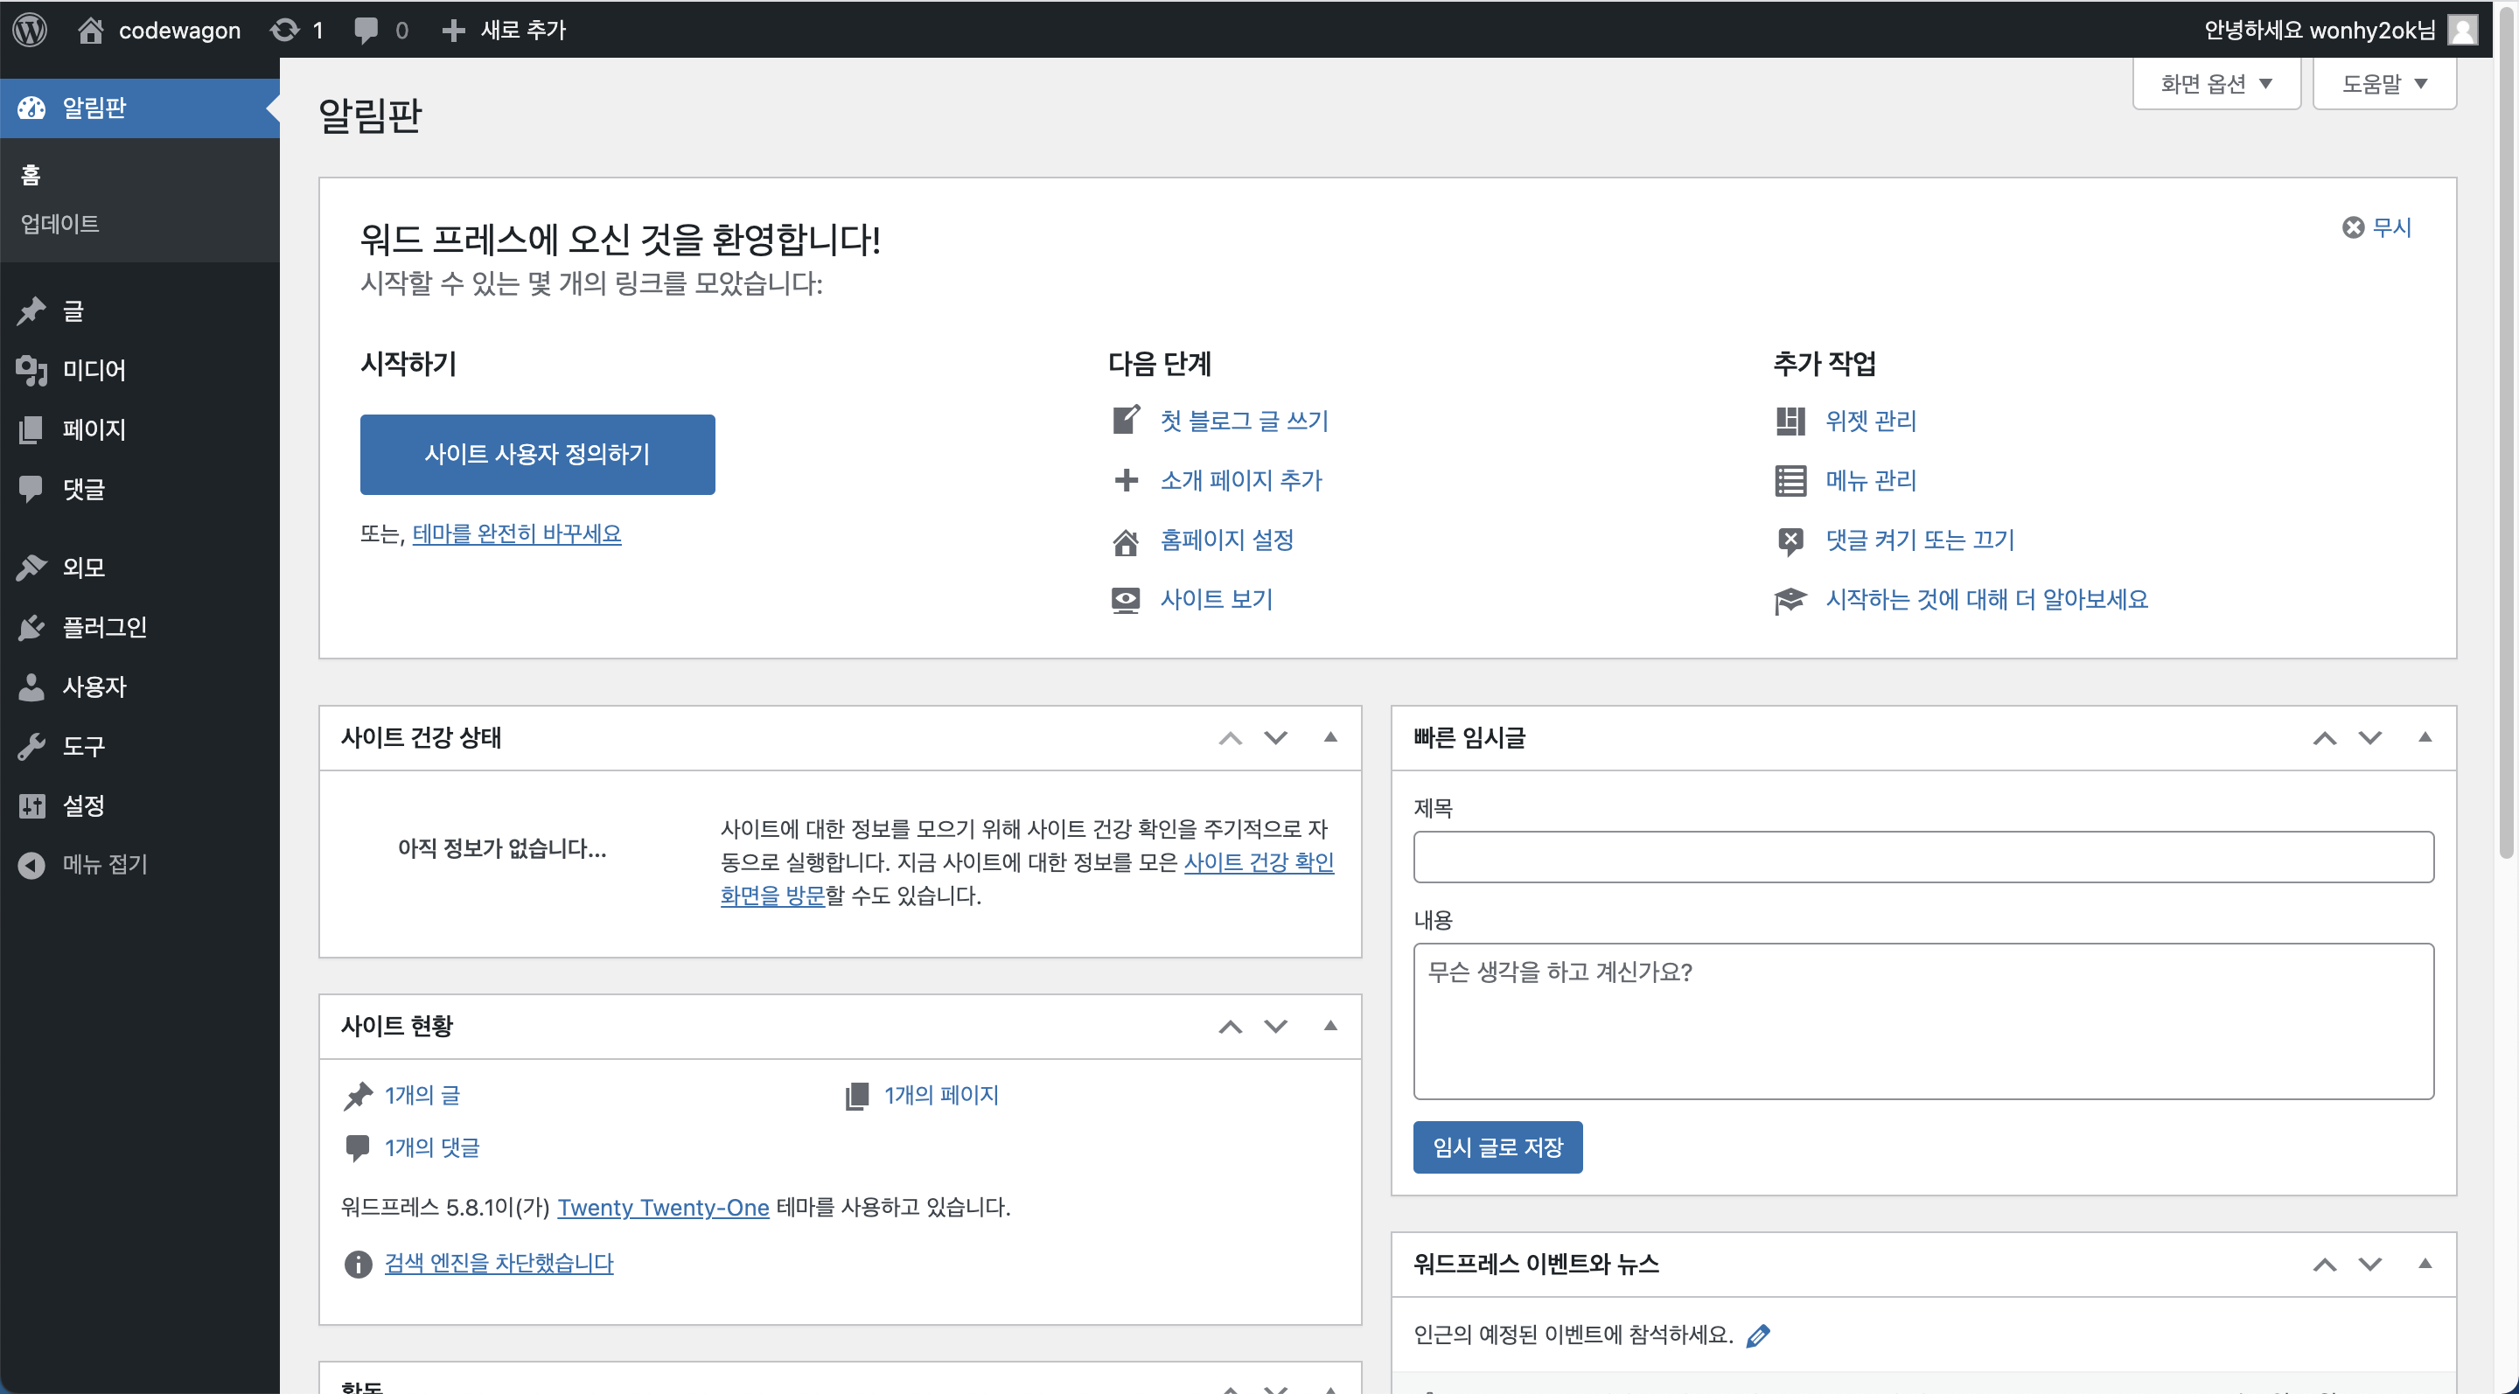Click the pencil icon to edit event location
The width and height of the screenshot is (2519, 1394).
[1758, 1335]
